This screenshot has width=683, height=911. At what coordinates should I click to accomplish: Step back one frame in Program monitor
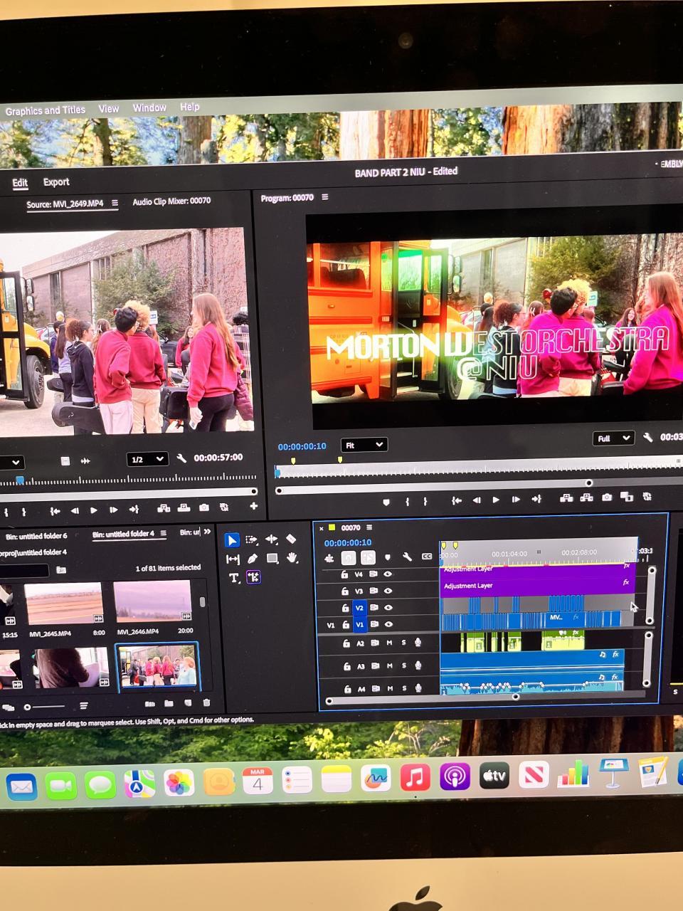477,500
